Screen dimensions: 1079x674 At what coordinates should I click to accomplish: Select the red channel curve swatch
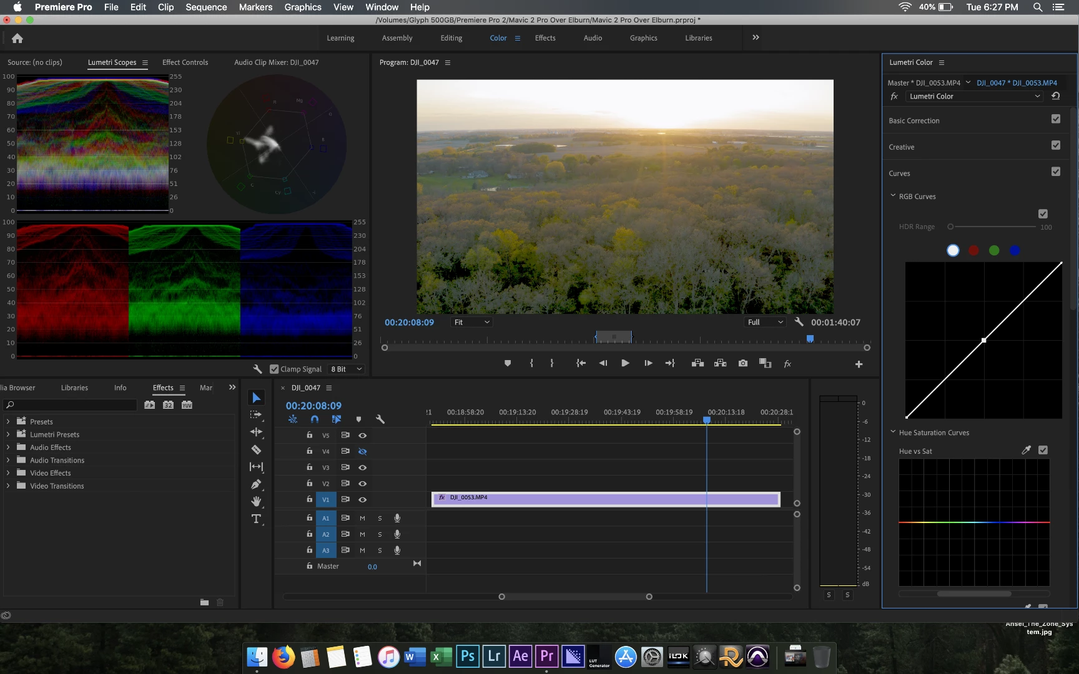click(973, 250)
